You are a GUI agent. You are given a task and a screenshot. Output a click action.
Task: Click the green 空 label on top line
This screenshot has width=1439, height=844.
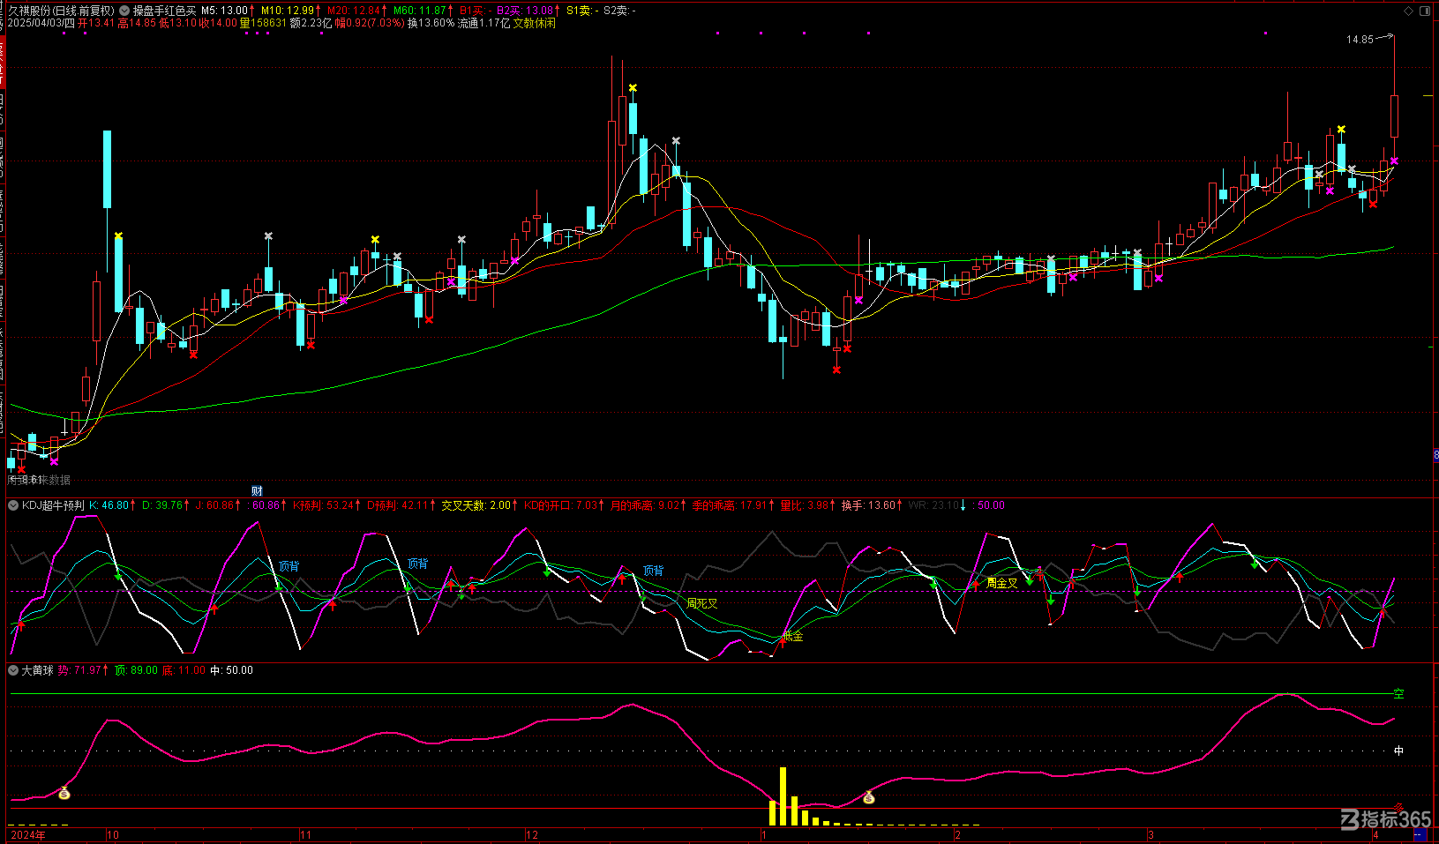pos(1398,694)
